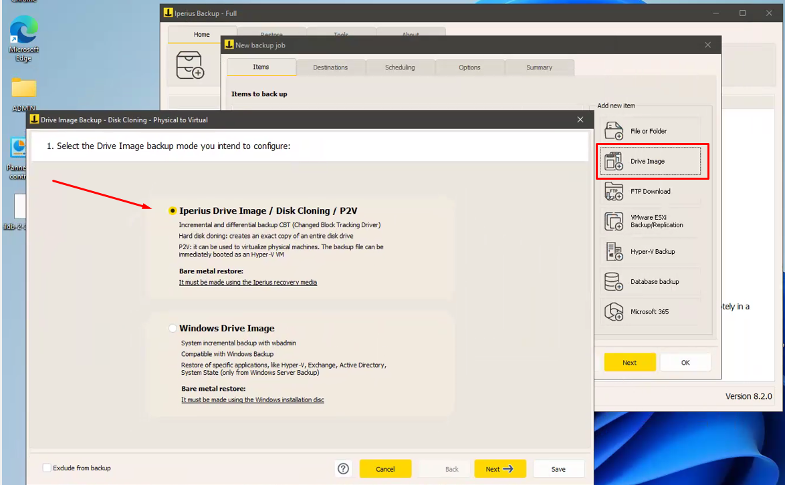Select the Windows Drive Image radio option
The image size is (785, 485).
pos(173,329)
